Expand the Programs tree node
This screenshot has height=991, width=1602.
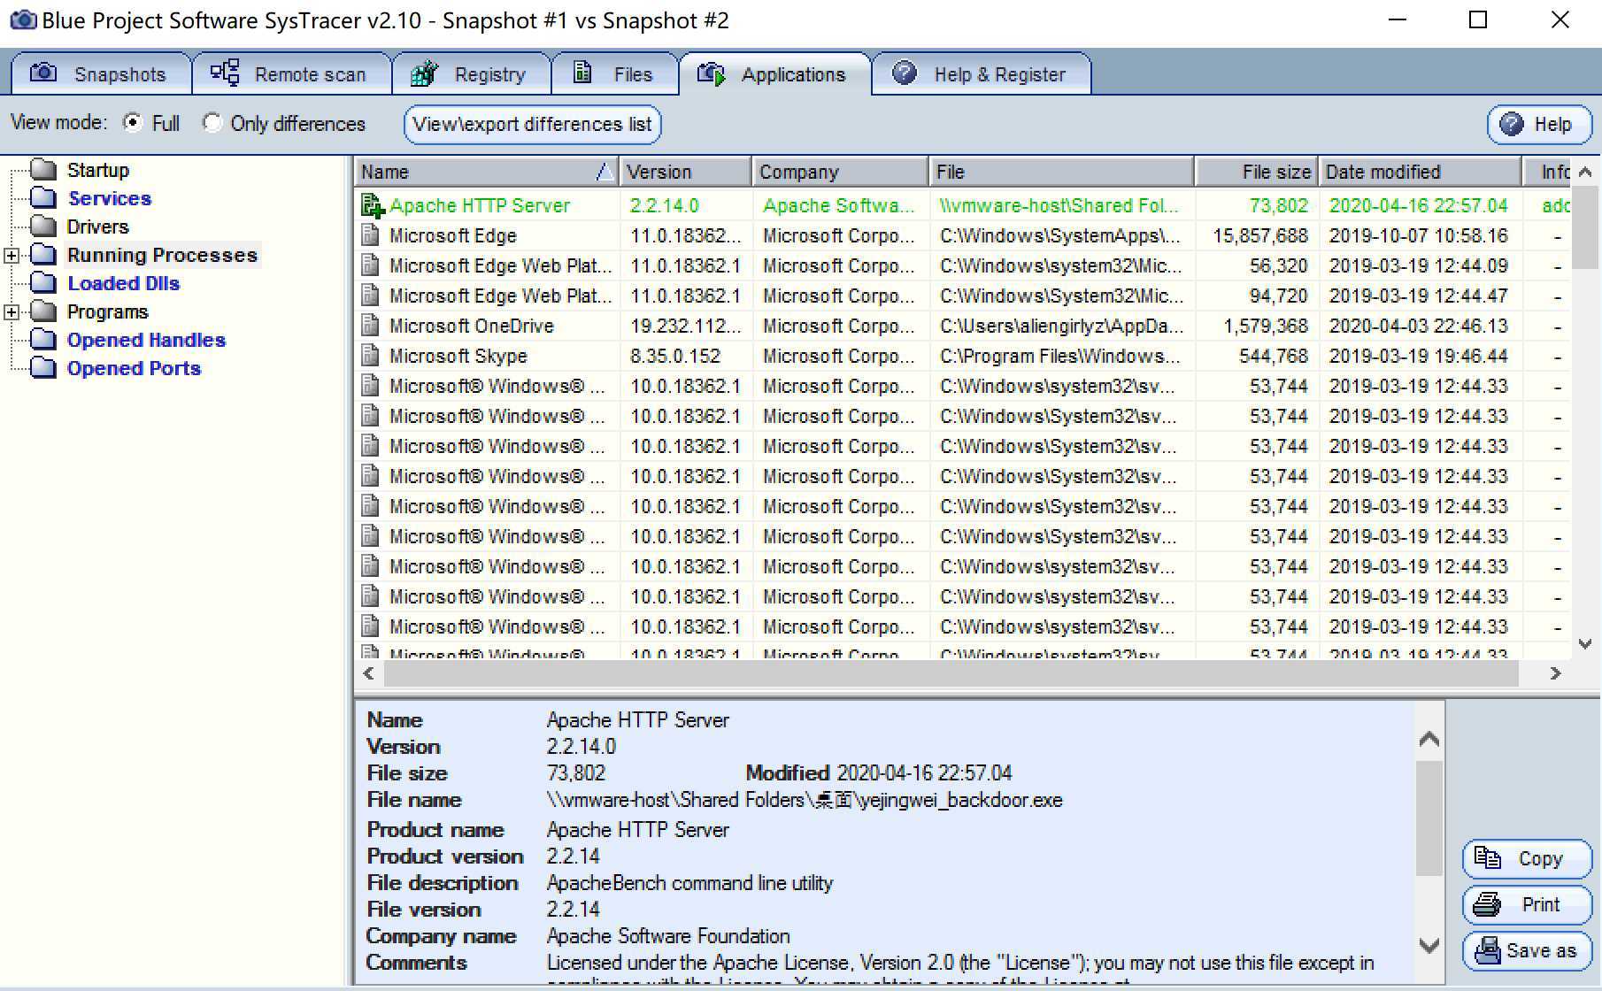[x=12, y=311]
